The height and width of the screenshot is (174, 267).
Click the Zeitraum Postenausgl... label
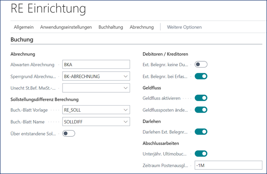coord(165,165)
